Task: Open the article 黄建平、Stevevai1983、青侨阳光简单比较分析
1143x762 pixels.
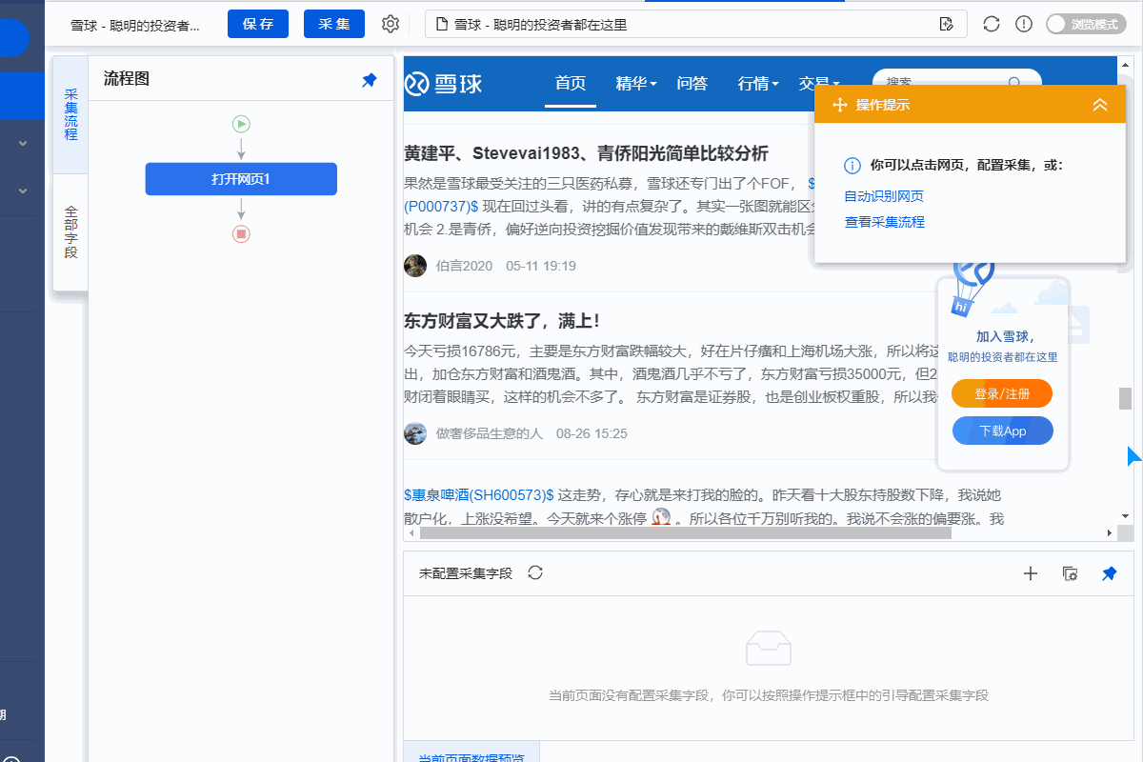Action: coord(586,153)
